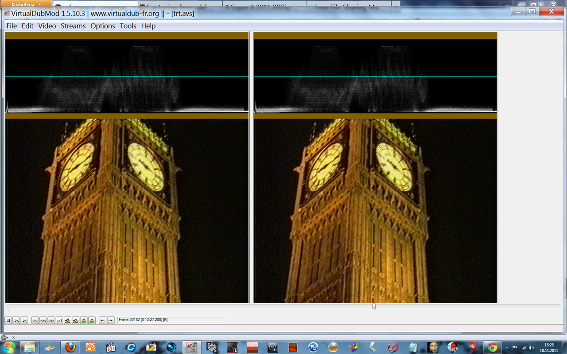Open the gear-shaped taskbar application
This screenshot has height=354, width=567.
click(x=212, y=347)
